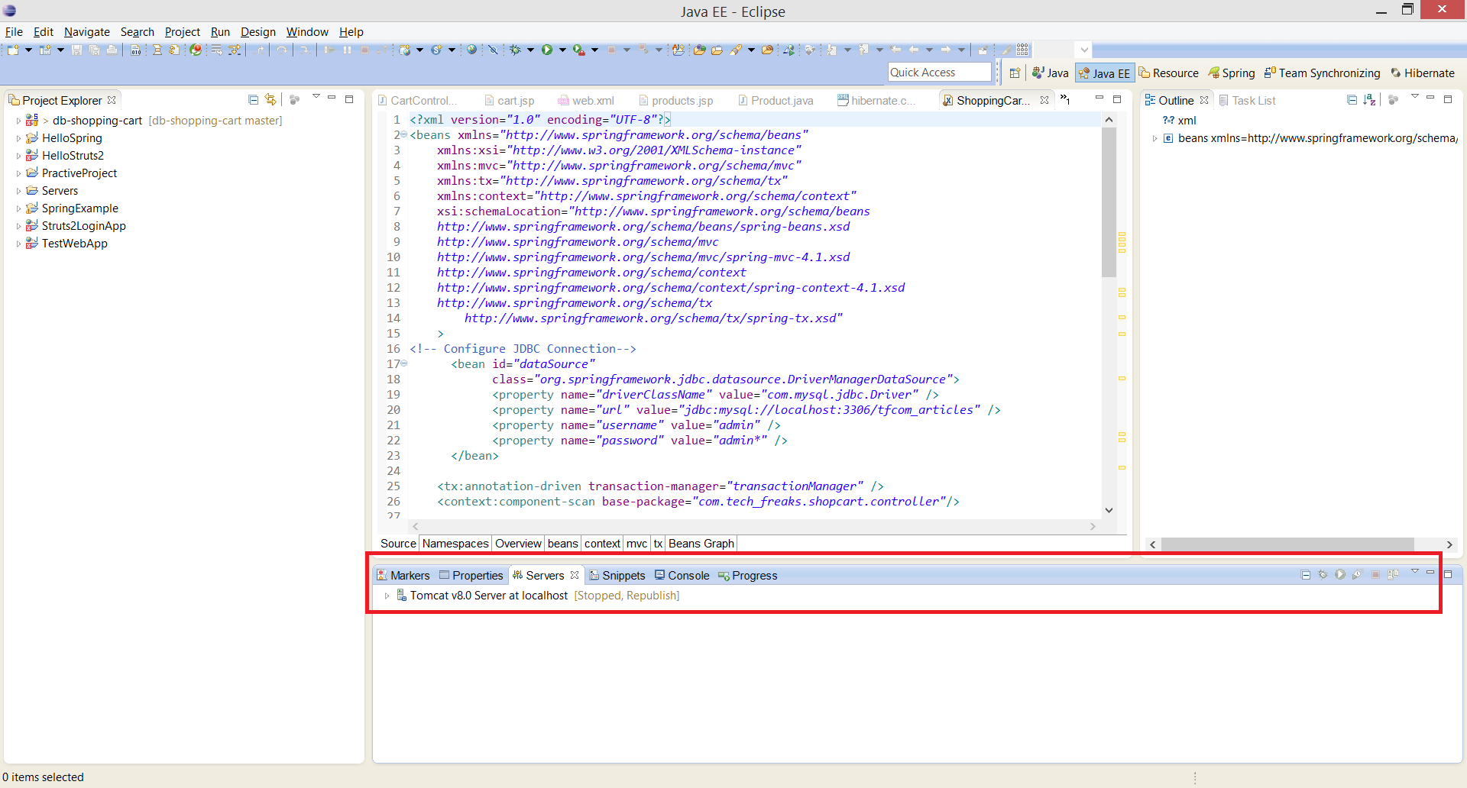The height and width of the screenshot is (788, 1467).
Task: Click the '0 items selected' status text
Action: coord(43,777)
